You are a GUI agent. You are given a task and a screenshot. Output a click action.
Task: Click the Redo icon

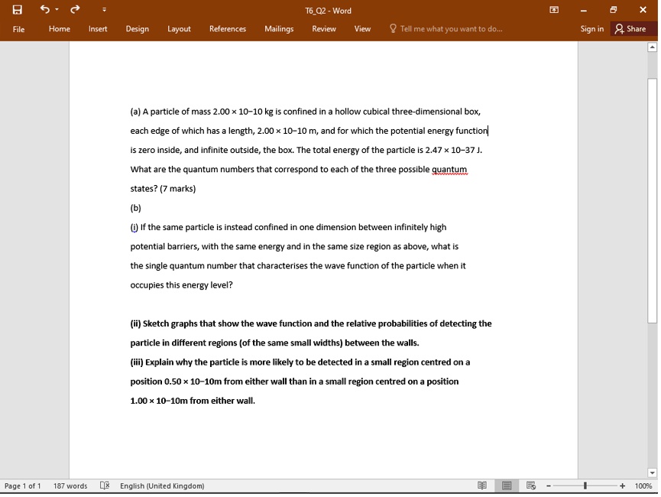[73, 10]
